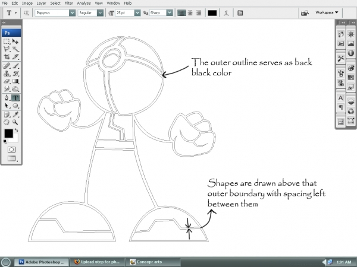Select the Blur tool
This screenshot has width=357, height=267.
coord(7,88)
